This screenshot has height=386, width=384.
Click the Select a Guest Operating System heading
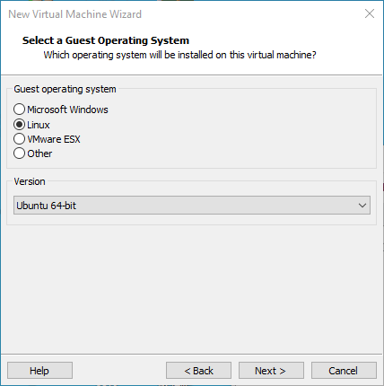pos(106,40)
